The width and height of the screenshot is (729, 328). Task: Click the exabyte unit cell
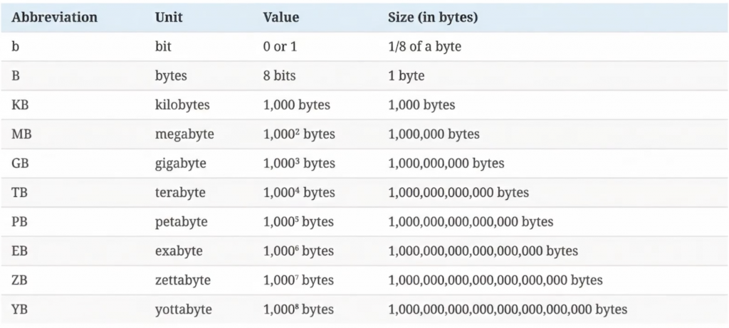(x=179, y=250)
